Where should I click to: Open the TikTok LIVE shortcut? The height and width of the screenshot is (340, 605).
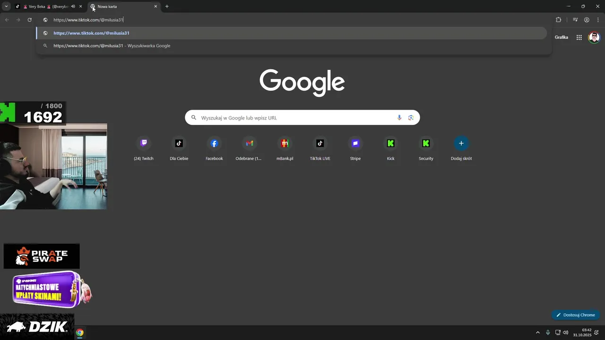pyautogui.click(x=320, y=149)
